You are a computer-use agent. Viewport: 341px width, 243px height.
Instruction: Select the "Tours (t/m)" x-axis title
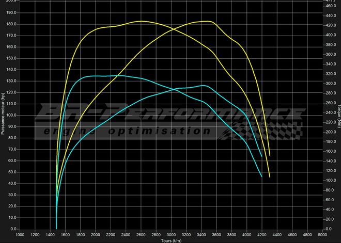tap(171, 240)
